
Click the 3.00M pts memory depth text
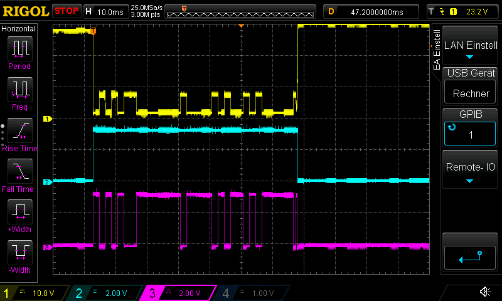tap(146, 14)
